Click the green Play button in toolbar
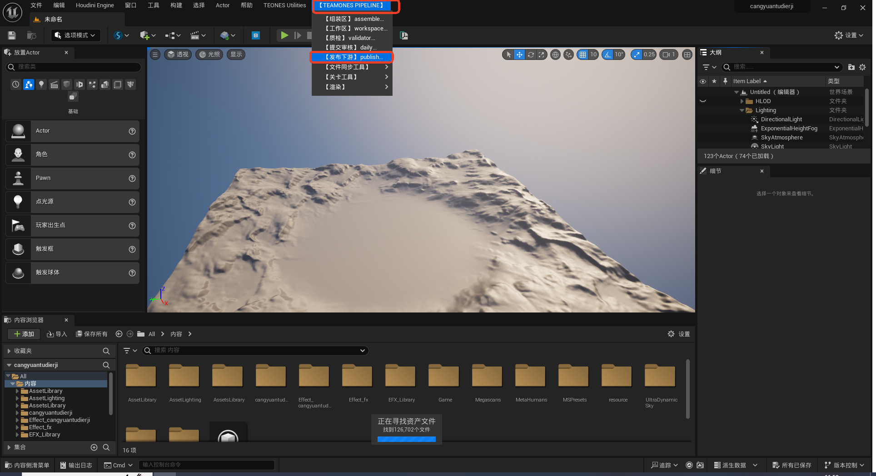 click(x=284, y=35)
